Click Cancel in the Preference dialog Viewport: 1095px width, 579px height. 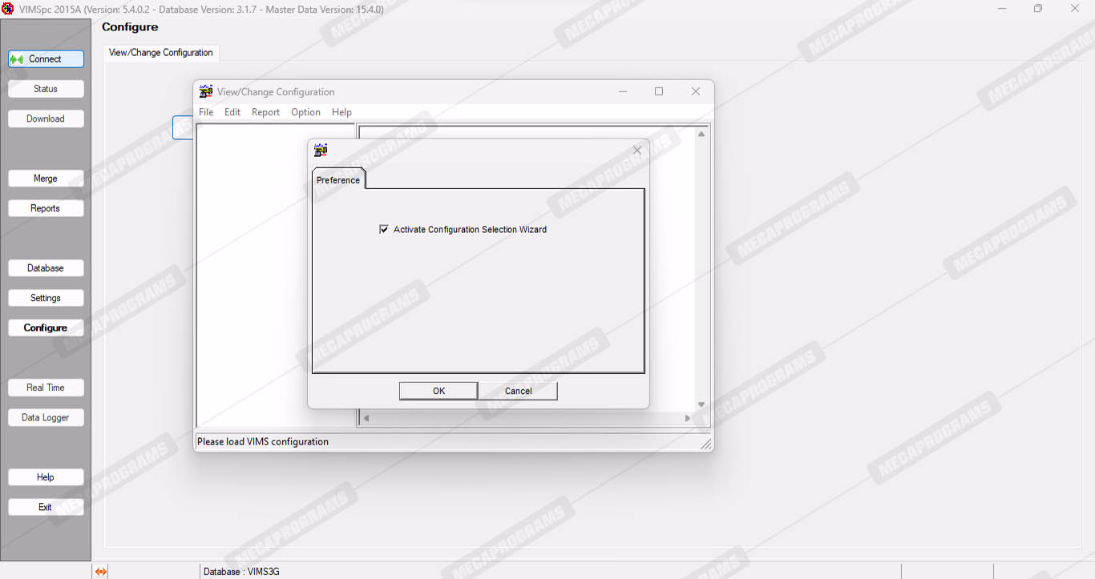tap(518, 391)
